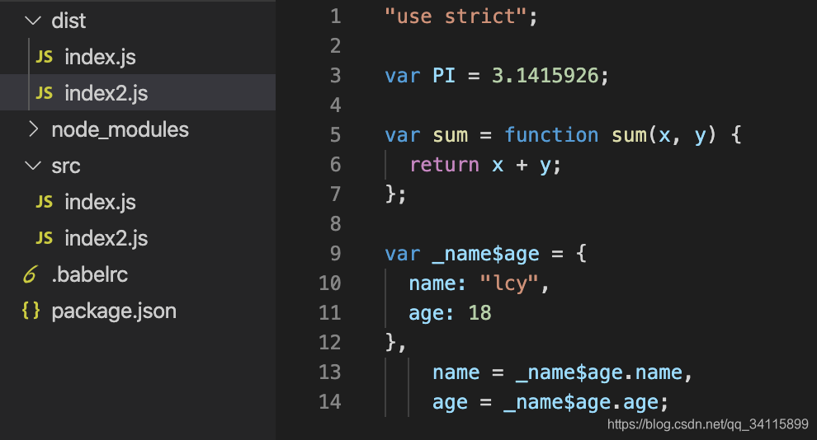Open the .babelrc file
817x440 pixels.
coord(90,274)
